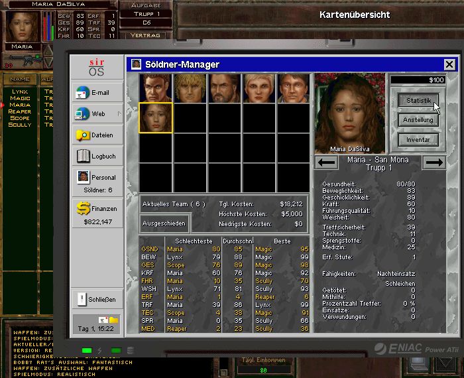Image resolution: width=464 pixels, height=378 pixels.
Task: Click Maria's health bars in top panel
Action: point(48,26)
